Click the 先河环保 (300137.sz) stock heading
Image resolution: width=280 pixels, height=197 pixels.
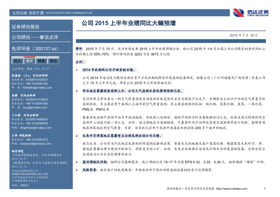[x=35, y=48]
